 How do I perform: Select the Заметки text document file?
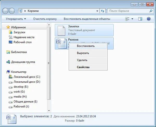pos(84,30)
